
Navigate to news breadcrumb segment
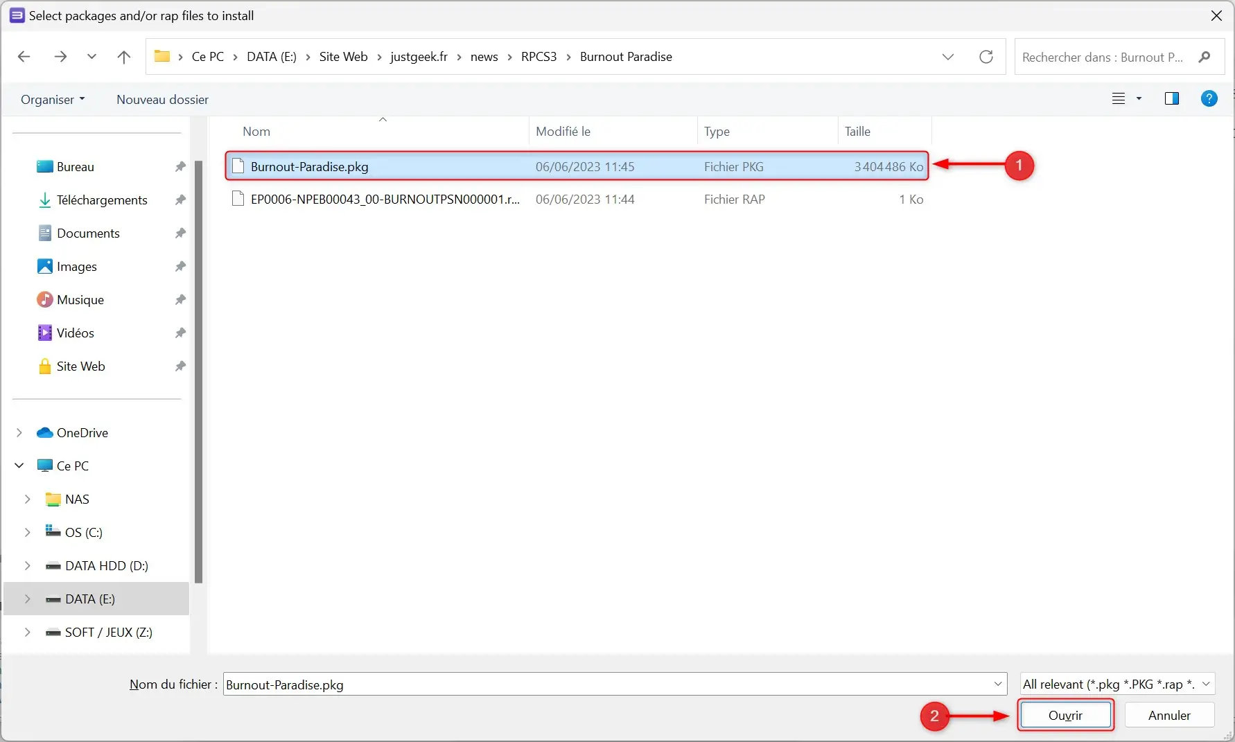(x=484, y=57)
